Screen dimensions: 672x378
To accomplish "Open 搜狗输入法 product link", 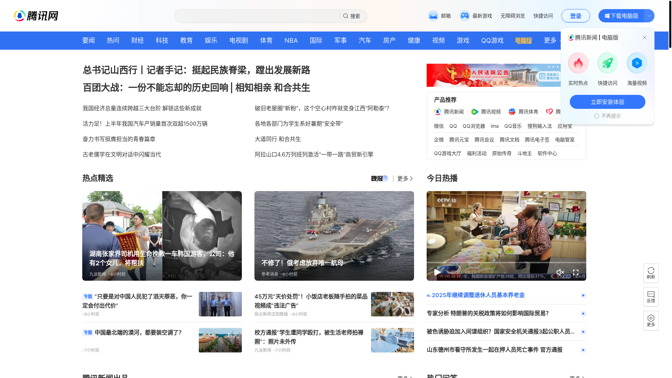I will (540, 126).
